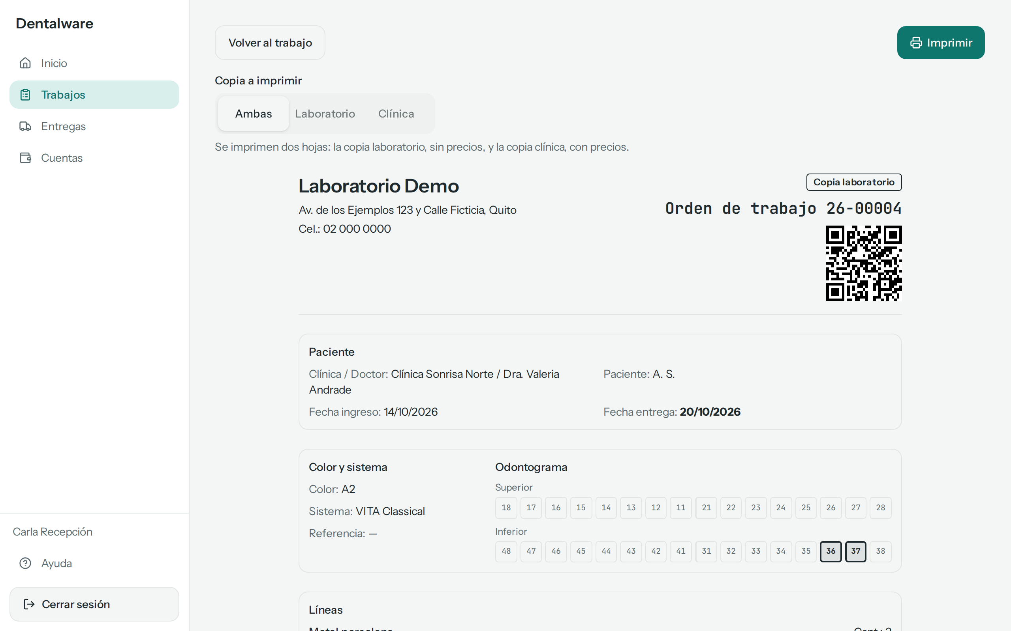Click highlighted tooth 37 in odontogram
Viewport: 1011px width, 631px height.
tap(855, 551)
